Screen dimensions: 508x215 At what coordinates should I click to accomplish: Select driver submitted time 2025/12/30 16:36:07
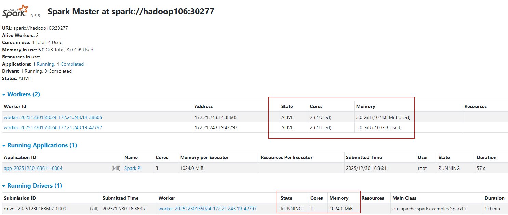(x=124, y=209)
